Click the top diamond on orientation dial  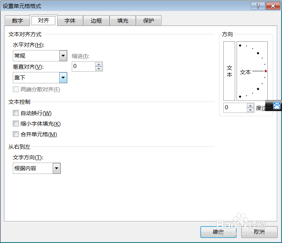[240, 46]
